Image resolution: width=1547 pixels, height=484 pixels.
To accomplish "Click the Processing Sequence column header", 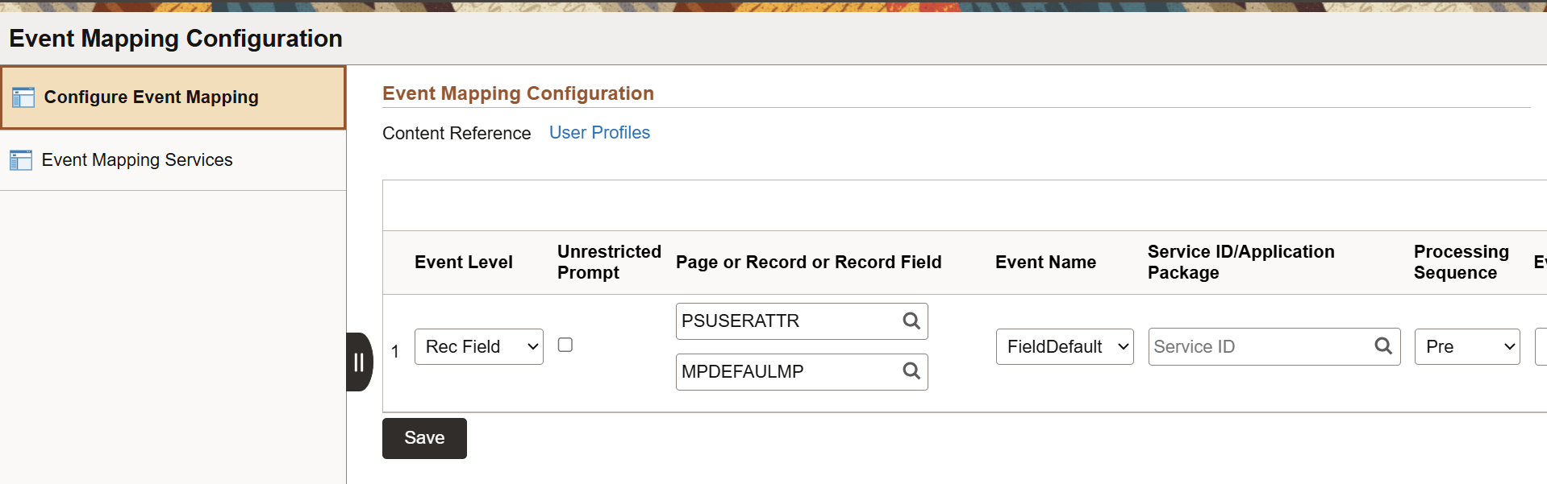I will pos(1461,263).
